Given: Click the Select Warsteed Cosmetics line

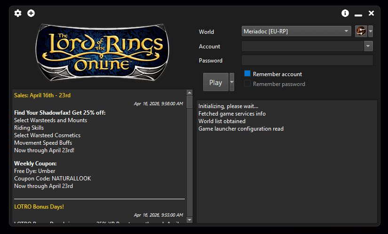Looking at the screenshot, I should pyautogui.click(x=47, y=135).
